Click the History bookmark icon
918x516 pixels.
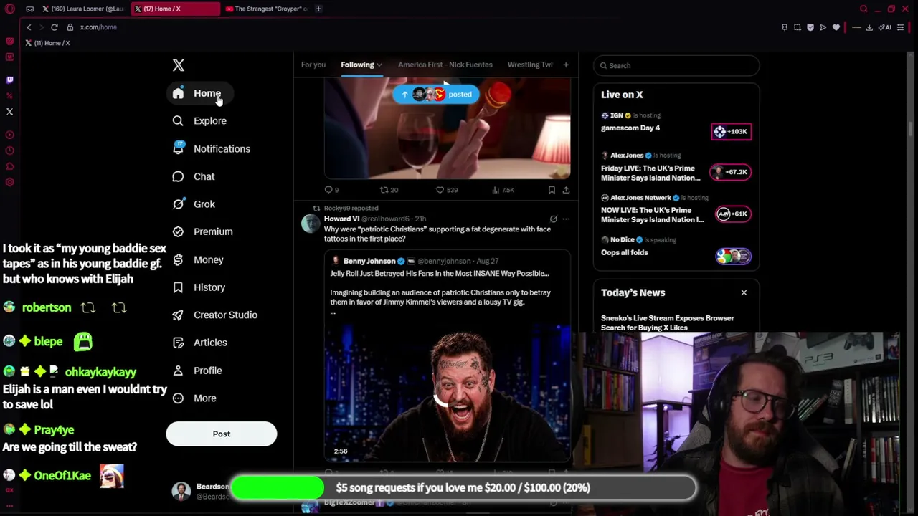coord(178,287)
